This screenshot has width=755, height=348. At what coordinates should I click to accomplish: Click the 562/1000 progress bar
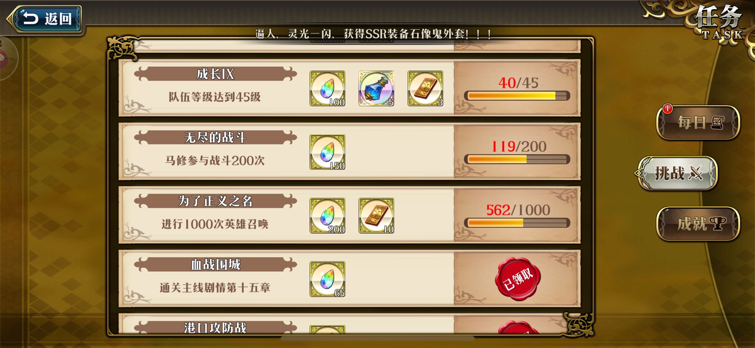coord(517,223)
